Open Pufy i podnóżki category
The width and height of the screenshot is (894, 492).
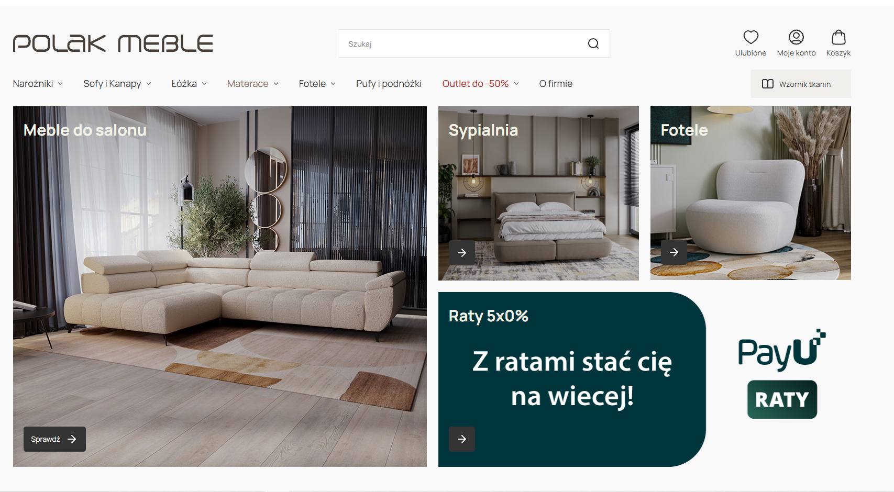(x=389, y=84)
